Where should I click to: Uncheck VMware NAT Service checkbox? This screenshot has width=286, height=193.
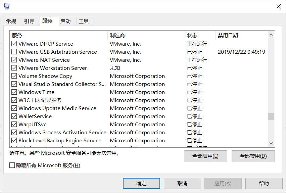[14, 60]
